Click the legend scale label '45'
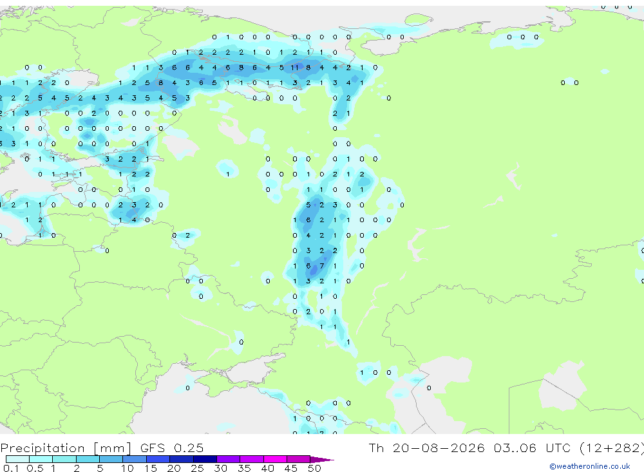The image size is (644, 472). [291, 468]
